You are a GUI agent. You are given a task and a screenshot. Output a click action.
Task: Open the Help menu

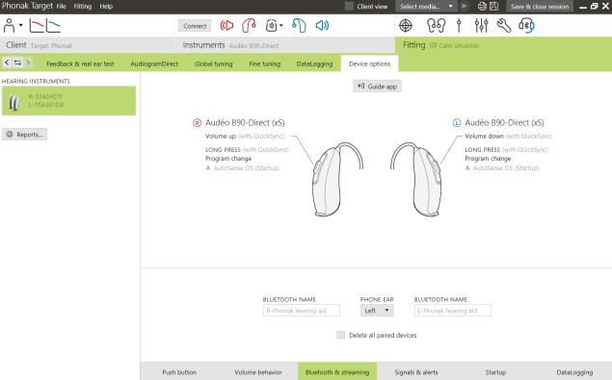point(106,7)
